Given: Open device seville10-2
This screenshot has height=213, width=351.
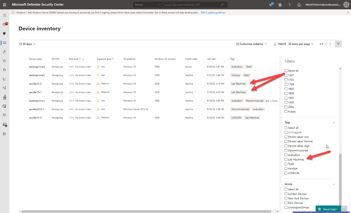Looking at the screenshot, I should click(35, 84).
